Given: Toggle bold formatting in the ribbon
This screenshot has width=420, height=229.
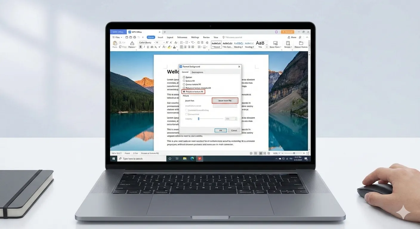Looking at the screenshot, I should tap(140, 47).
